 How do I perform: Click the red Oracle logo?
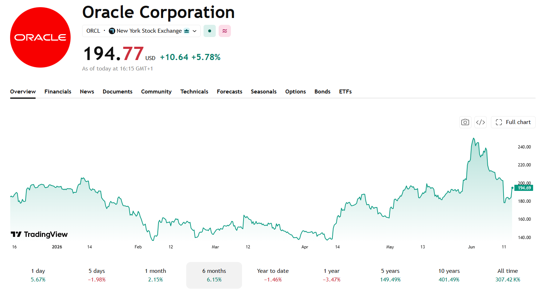(40, 37)
